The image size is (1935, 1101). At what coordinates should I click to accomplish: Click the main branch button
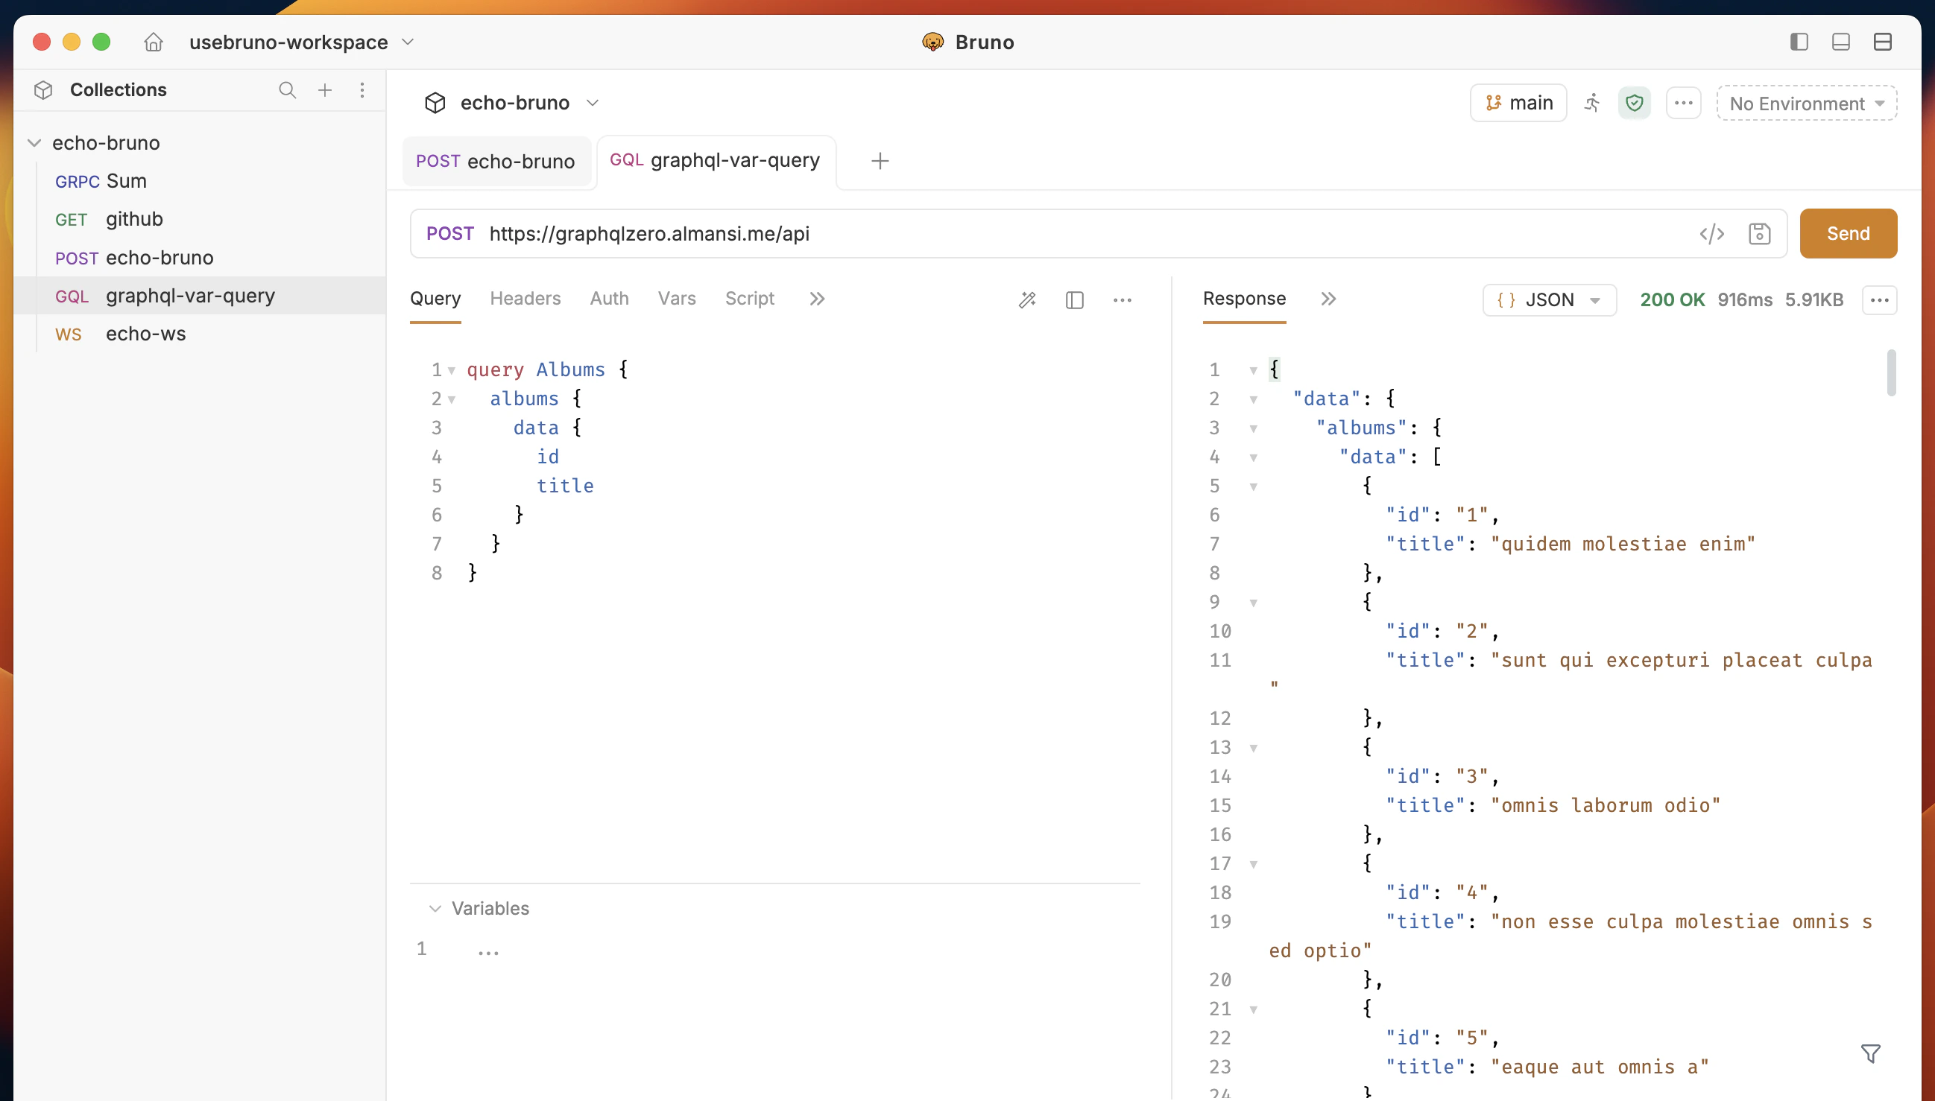(1518, 103)
